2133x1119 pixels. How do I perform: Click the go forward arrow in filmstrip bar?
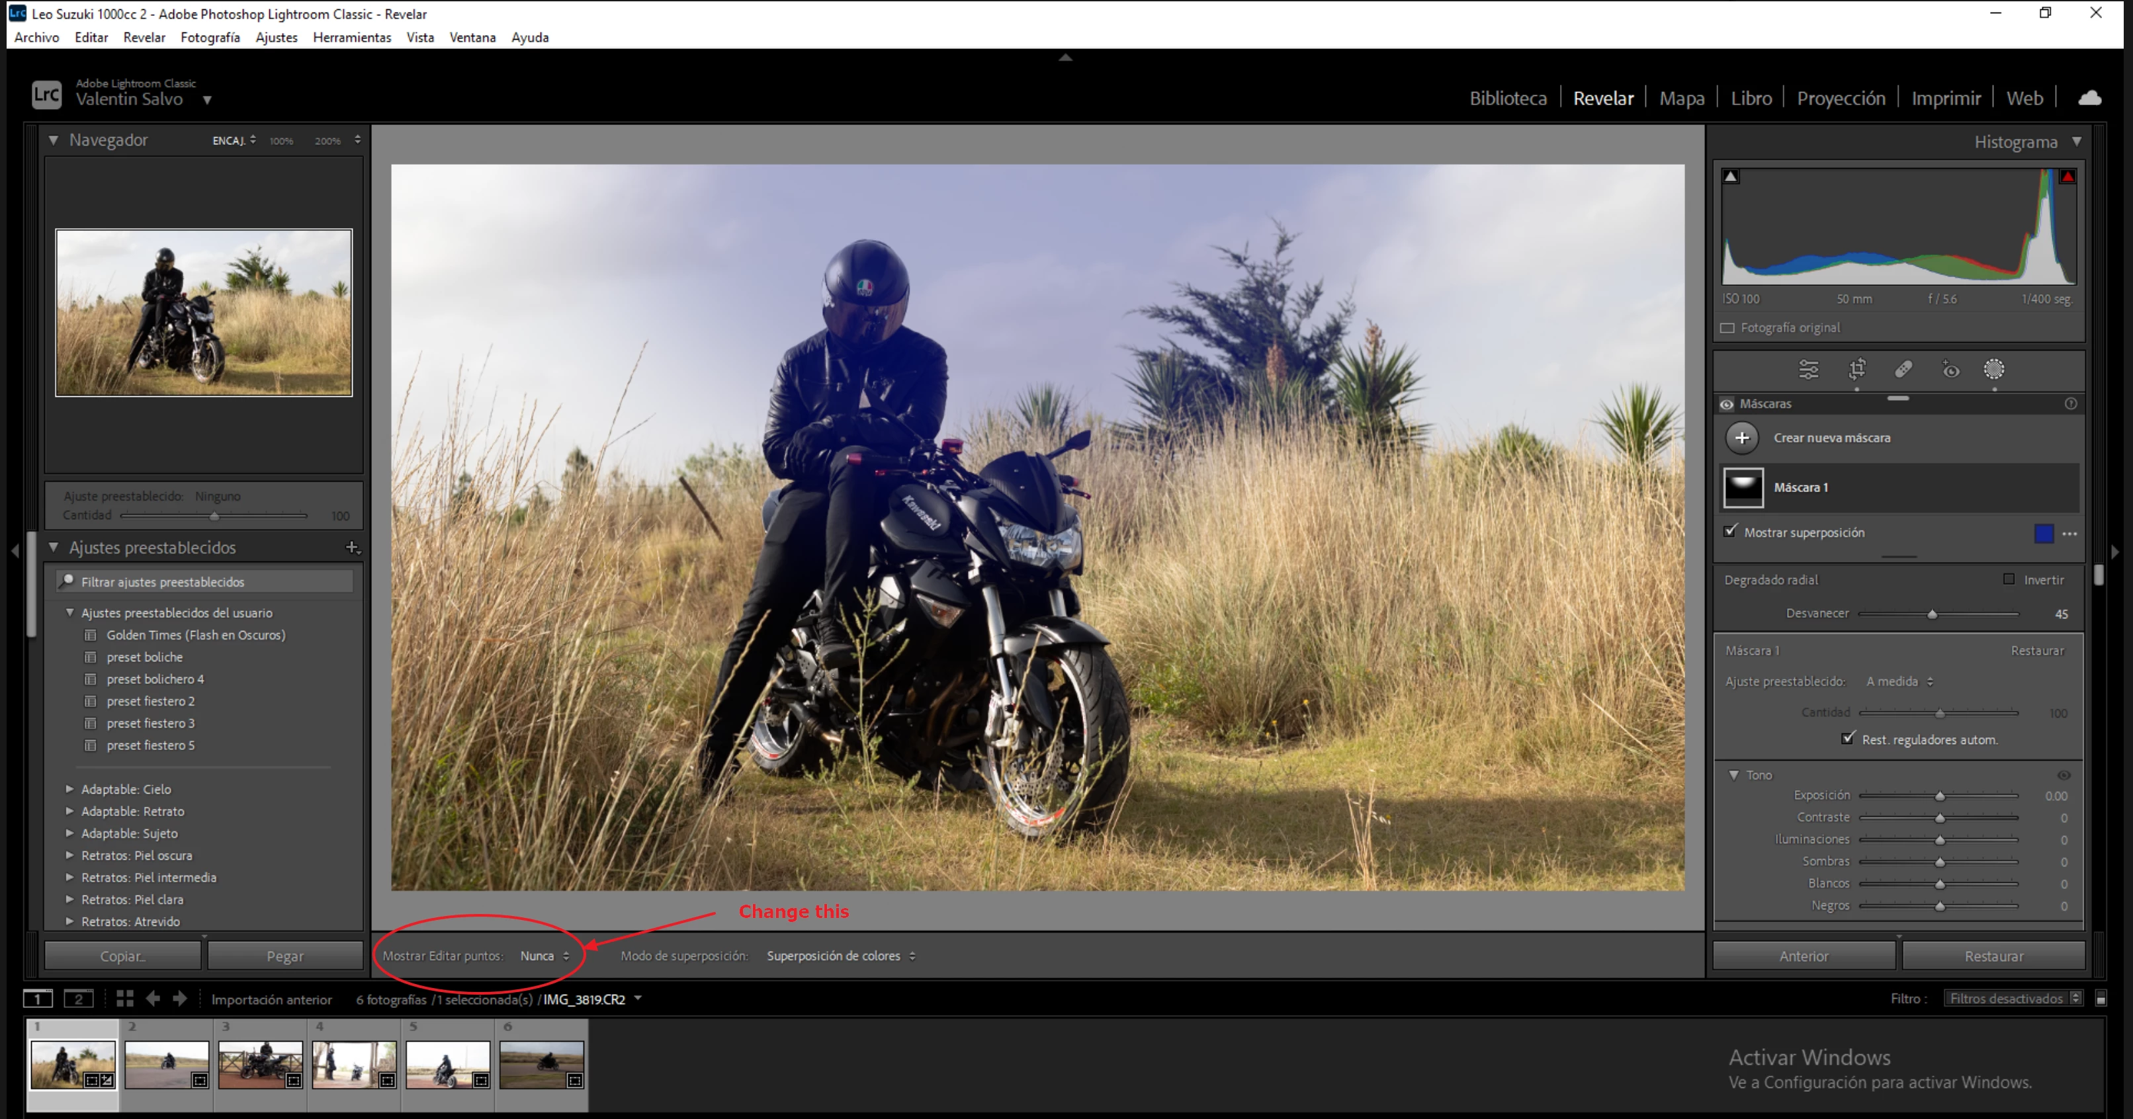(180, 999)
